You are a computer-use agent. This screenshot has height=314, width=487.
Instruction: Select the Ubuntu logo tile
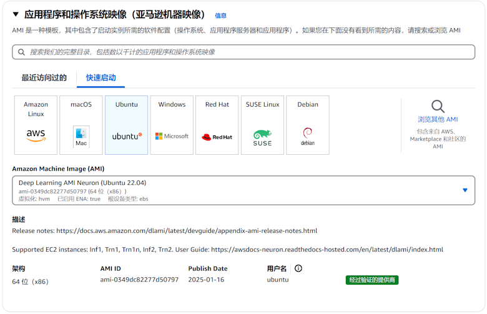pos(127,125)
